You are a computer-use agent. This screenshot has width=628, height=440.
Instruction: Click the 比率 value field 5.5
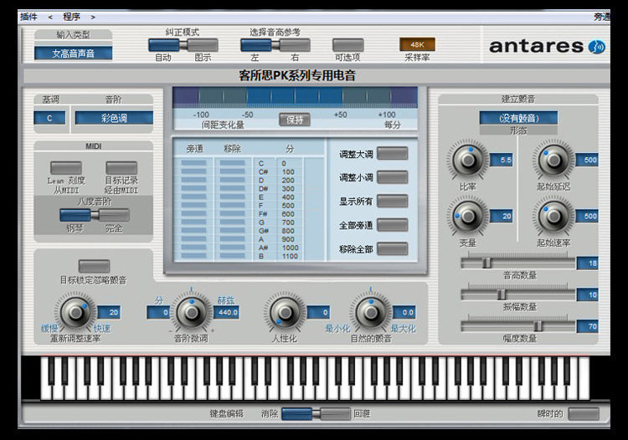[502, 160]
